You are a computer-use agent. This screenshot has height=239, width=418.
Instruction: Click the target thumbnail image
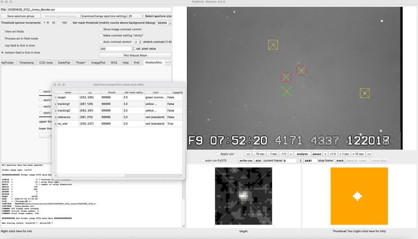click(243, 196)
